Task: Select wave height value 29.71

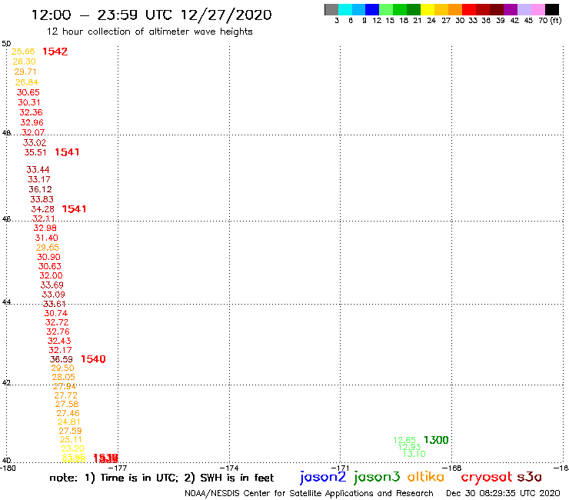Action: coord(25,72)
